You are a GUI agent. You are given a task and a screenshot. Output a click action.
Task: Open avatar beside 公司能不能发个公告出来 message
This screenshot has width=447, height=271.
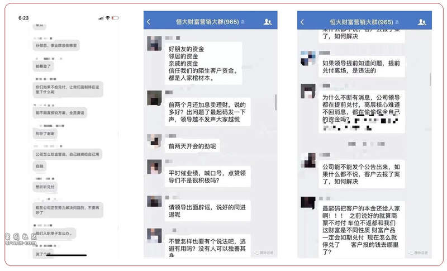click(308, 160)
